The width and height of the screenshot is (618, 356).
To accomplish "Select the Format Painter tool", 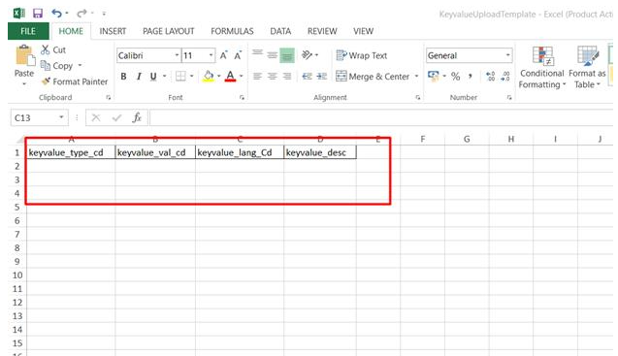I will (75, 81).
